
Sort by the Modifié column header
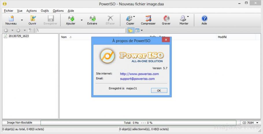pos(222,37)
